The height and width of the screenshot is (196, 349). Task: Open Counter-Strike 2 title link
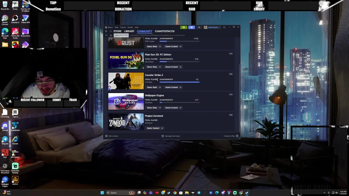[x=154, y=75]
